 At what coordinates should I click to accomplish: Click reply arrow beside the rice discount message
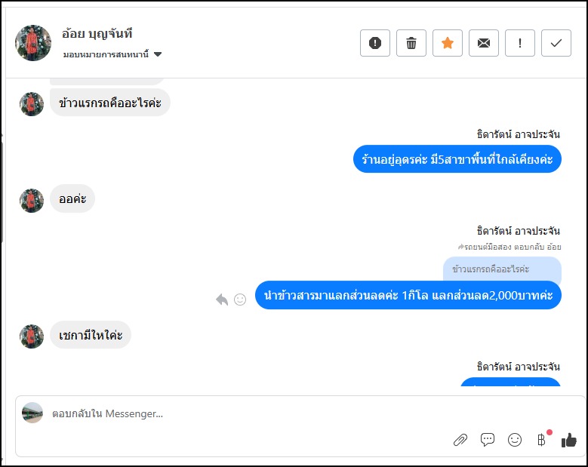coord(222,300)
